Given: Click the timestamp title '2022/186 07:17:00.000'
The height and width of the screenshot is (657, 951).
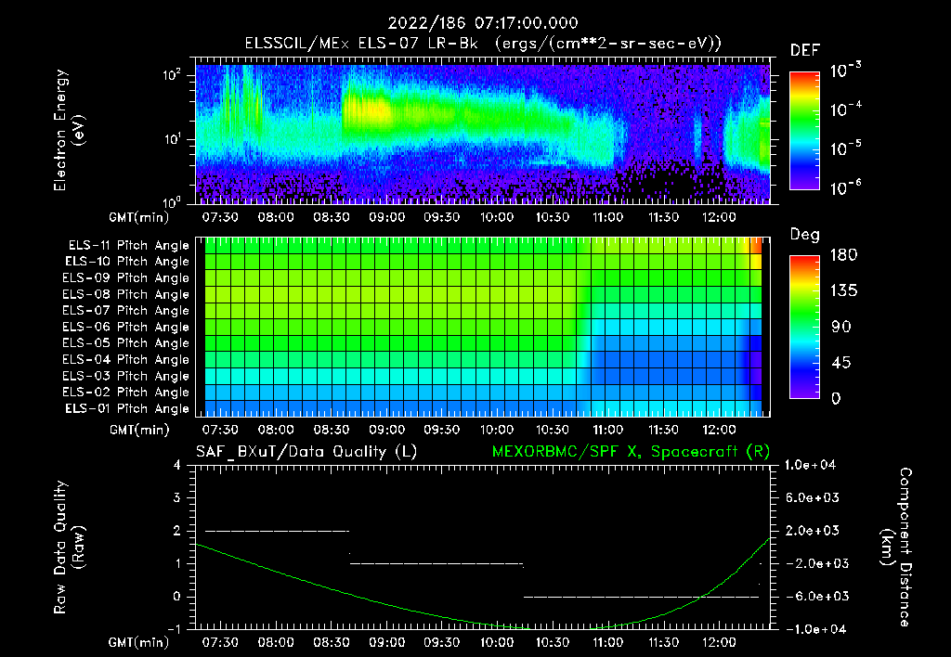Looking at the screenshot, I should (x=483, y=23).
